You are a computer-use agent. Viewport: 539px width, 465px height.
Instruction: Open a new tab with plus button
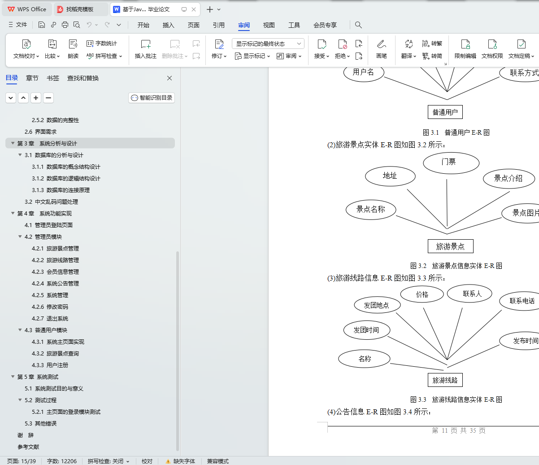coord(209,9)
